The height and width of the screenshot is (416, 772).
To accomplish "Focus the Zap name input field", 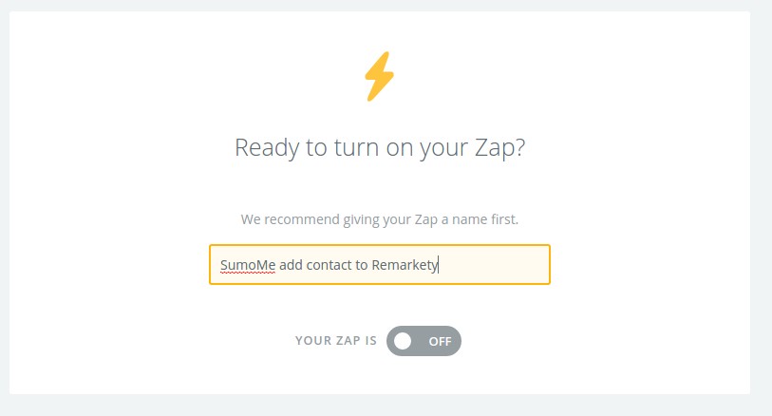I will (380, 264).
